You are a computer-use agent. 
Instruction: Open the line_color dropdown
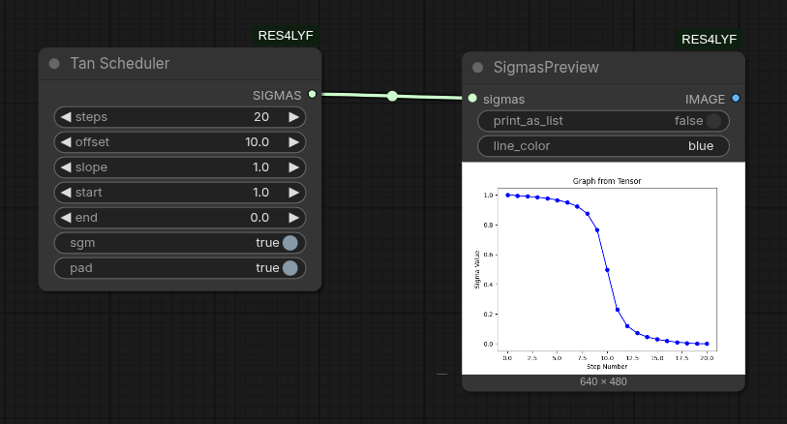(603, 146)
